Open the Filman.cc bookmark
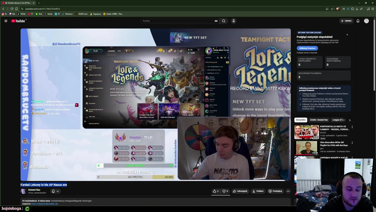The image size is (376, 212). 67,14
